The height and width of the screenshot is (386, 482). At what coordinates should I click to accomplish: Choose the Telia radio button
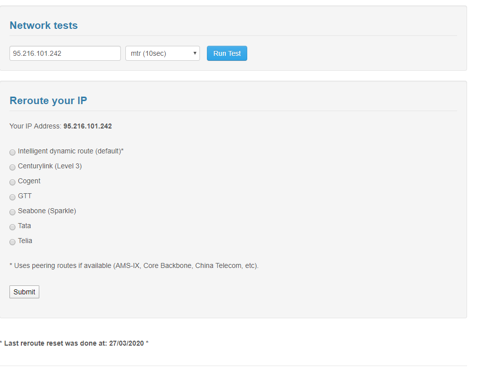(x=12, y=242)
